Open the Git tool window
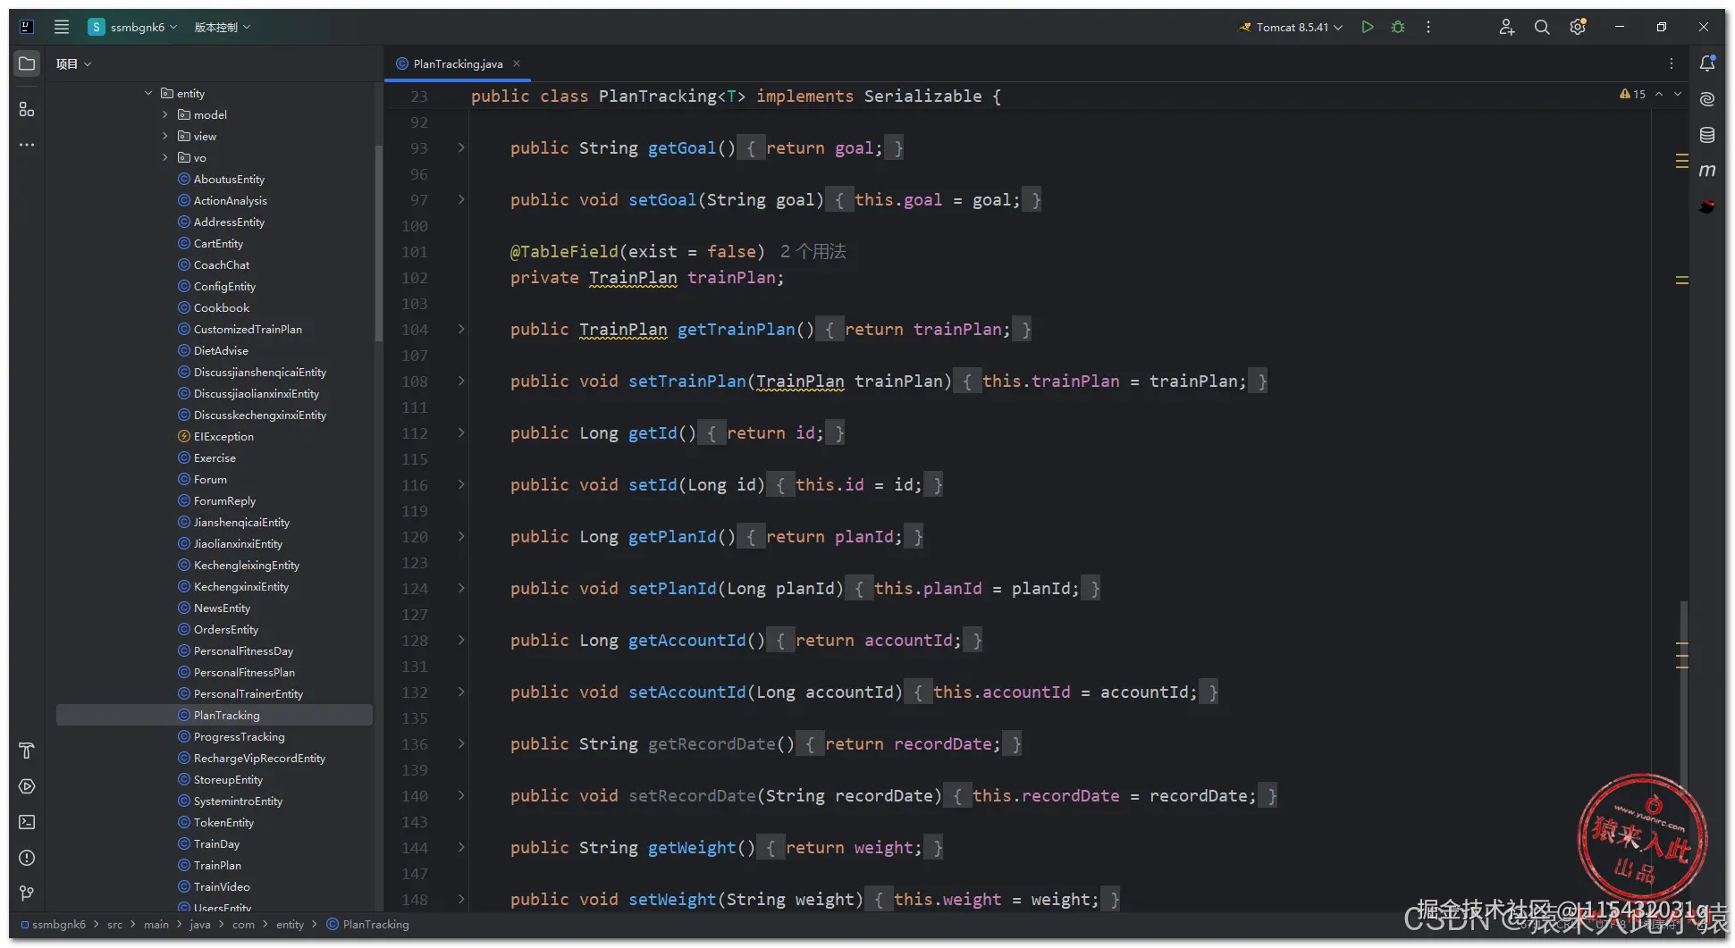Viewport: 1735px width, 948px height. click(x=27, y=893)
